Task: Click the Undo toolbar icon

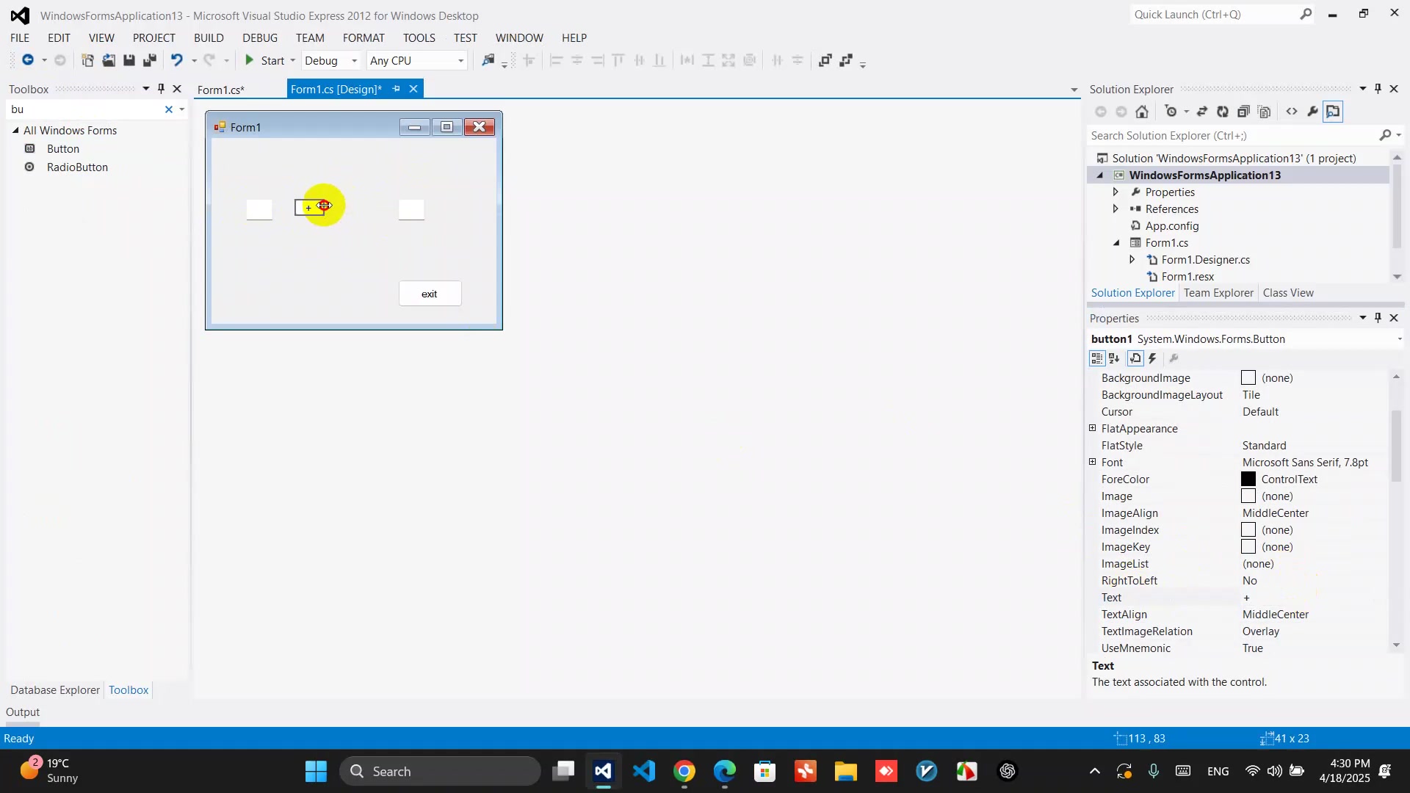Action: click(x=176, y=60)
